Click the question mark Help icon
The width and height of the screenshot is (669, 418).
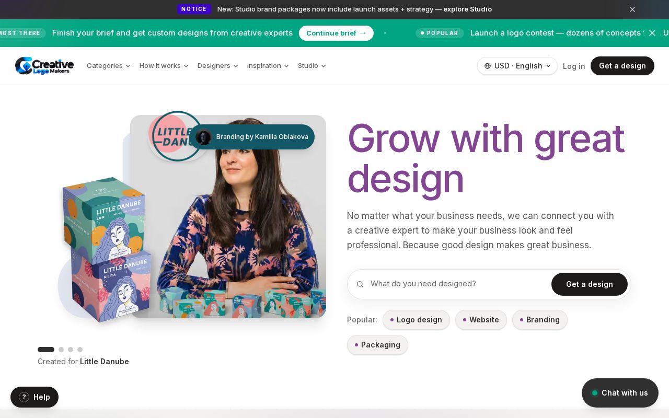point(24,397)
